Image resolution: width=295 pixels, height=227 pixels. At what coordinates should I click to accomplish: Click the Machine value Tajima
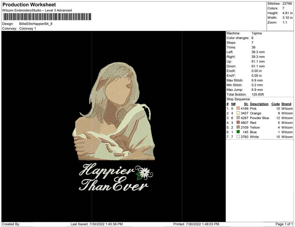[256, 33]
